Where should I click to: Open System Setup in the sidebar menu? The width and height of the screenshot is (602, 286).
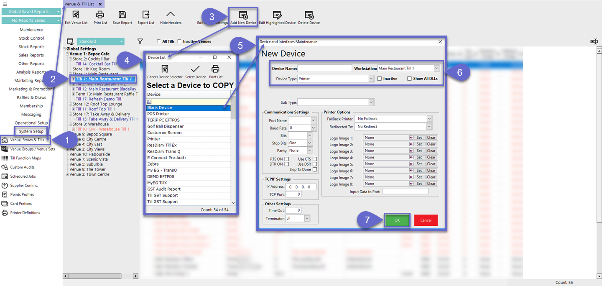click(x=31, y=131)
